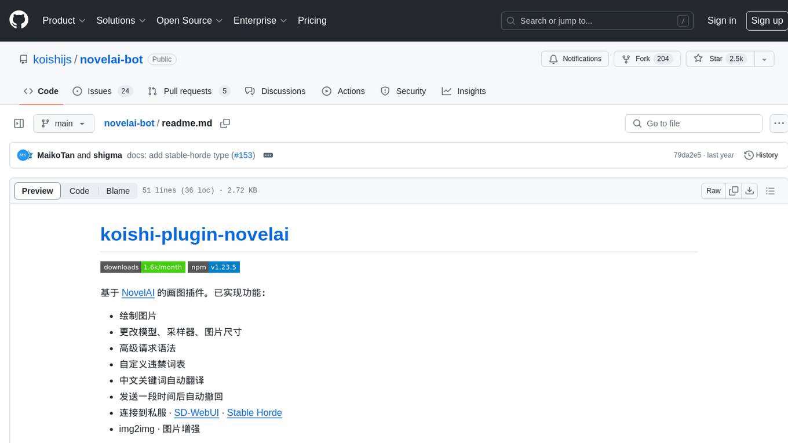Open the Stable Horde link
788x443 pixels.
point(254,413)
